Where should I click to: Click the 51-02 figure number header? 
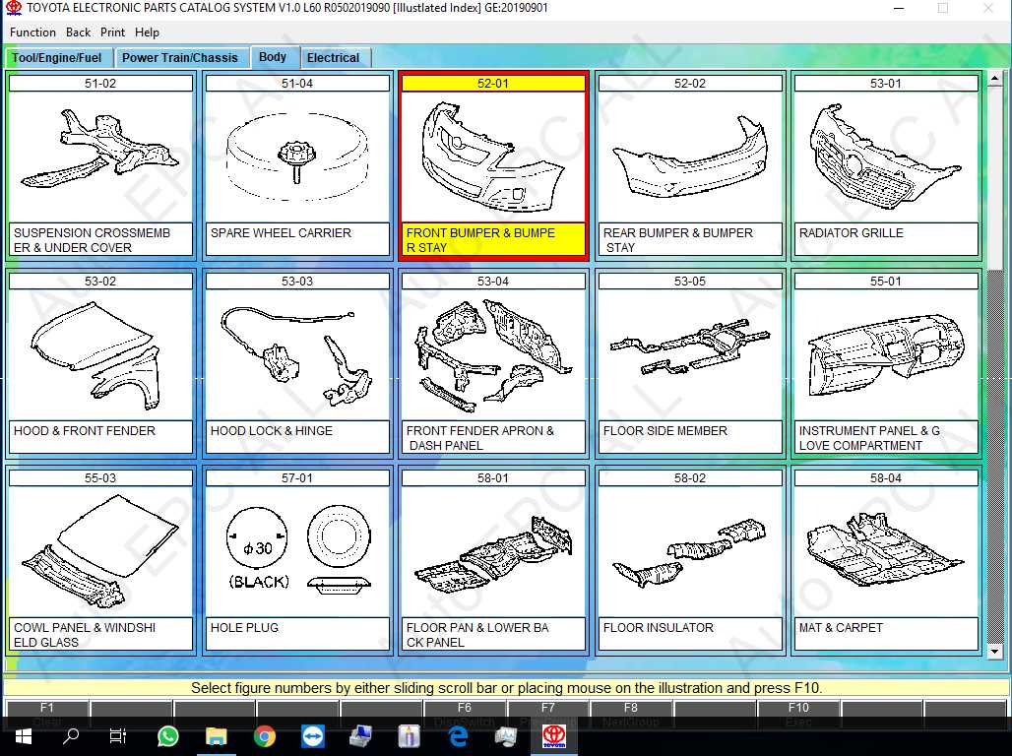pyautogui.click(x=100, y=84)
